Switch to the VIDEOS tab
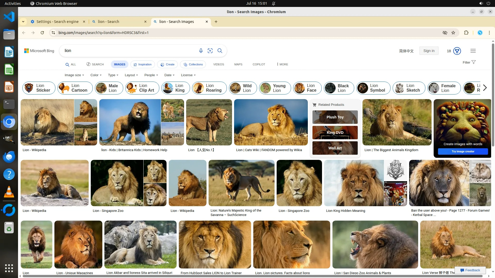 218,64
